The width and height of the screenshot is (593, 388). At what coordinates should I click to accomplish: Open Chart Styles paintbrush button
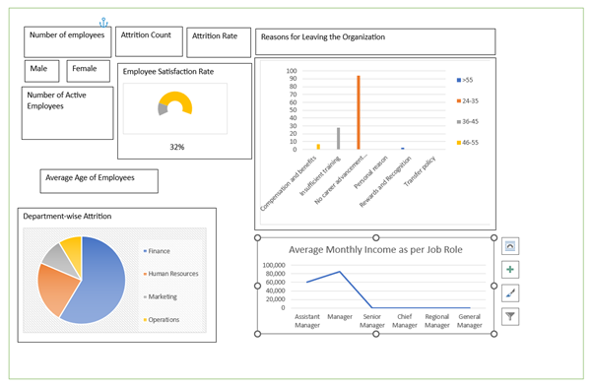coord(510,293)
